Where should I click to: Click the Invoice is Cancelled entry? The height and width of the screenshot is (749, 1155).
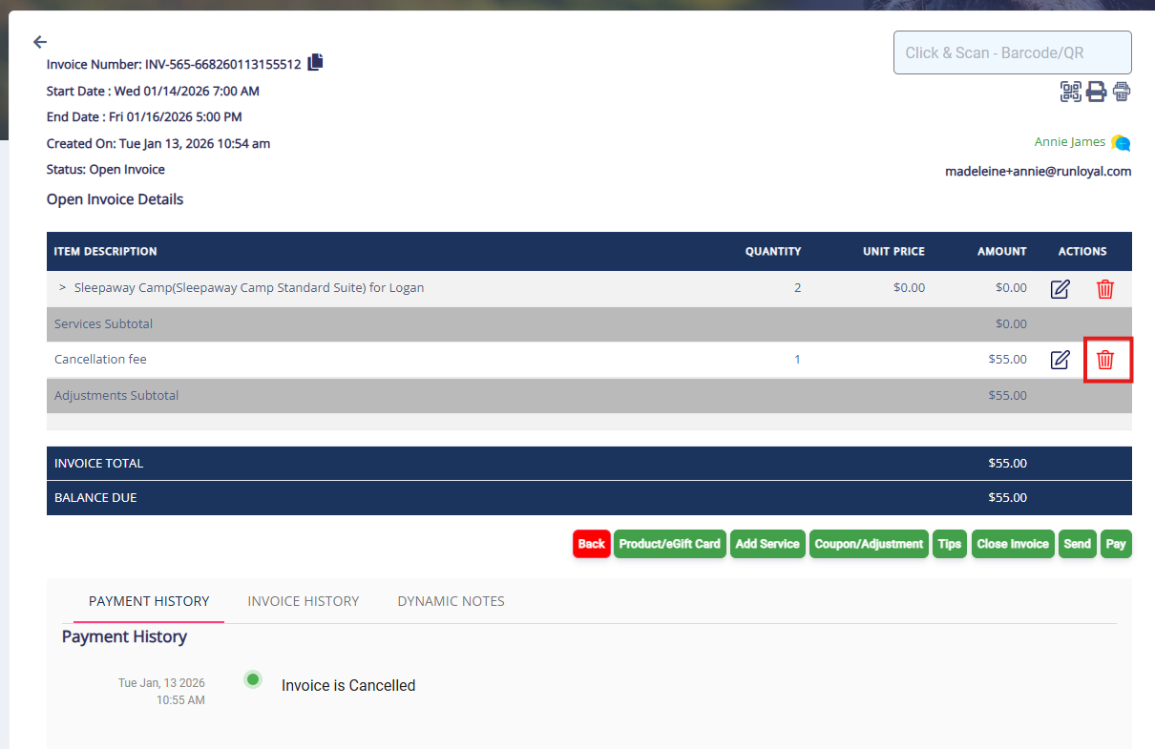(348, 685)
